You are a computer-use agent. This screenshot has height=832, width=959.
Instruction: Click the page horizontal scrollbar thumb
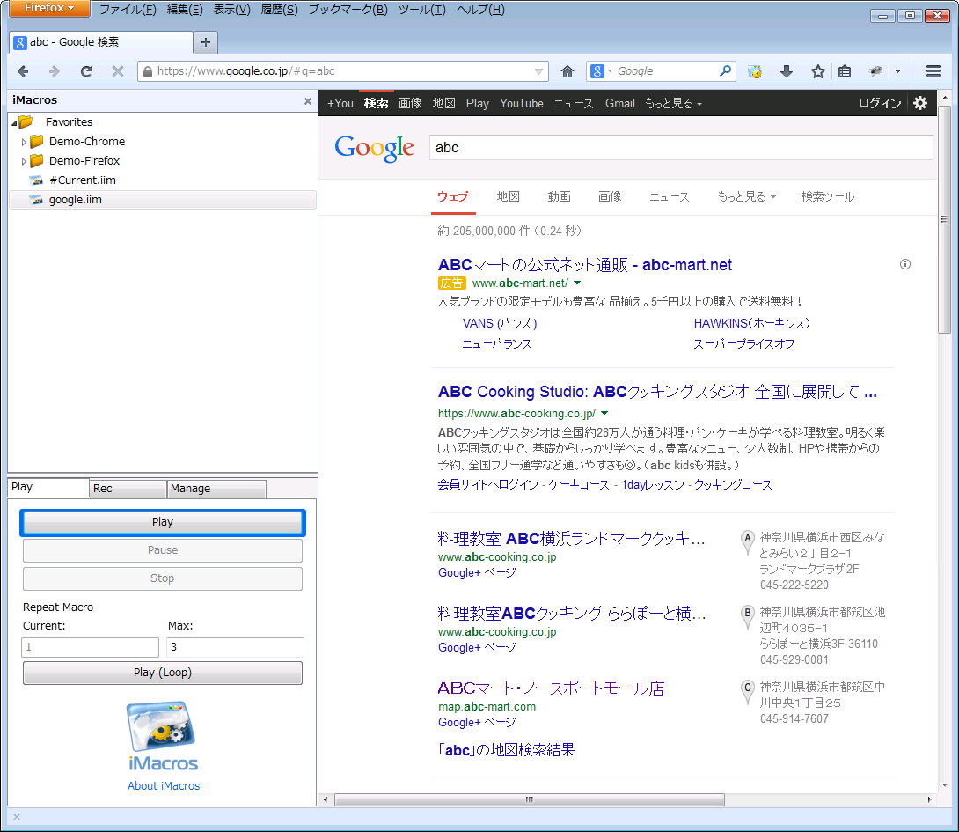coord(530,799)
